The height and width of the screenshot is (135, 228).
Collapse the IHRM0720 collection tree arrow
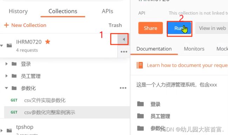pos(2,46)
